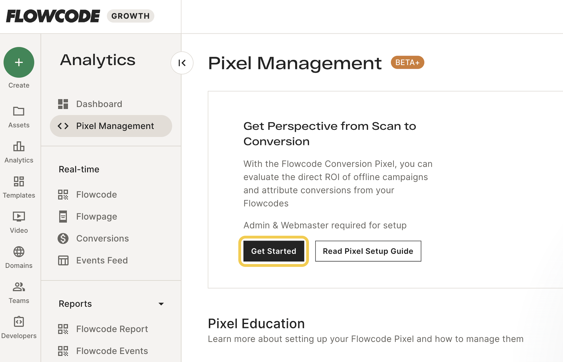Open the Templates icon in left rail
The height and width of the screenshot is (362, 563).
tap(19, 182)
